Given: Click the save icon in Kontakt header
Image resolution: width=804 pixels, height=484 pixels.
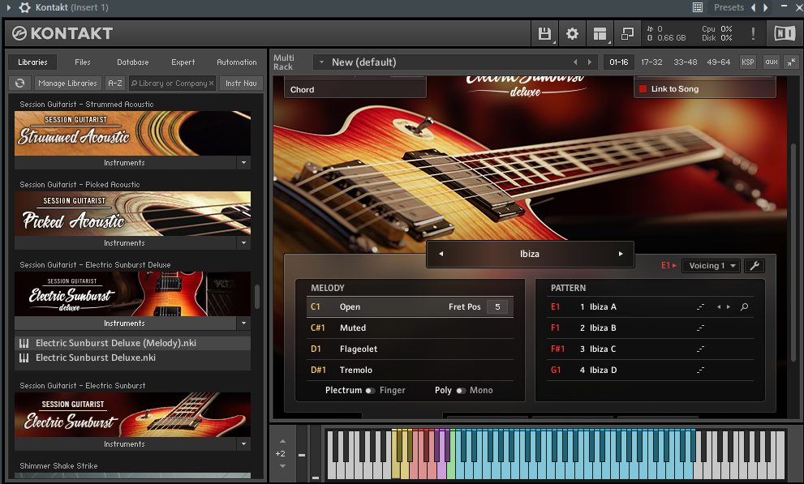Looking at the screenshot, I should pyautogui.click(x=544, y=34).
